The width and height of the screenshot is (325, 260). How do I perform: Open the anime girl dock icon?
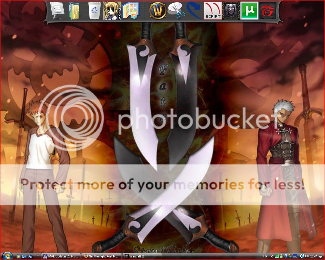coord(112,11)
